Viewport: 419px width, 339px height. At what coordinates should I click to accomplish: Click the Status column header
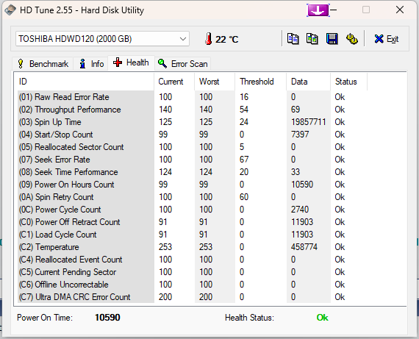coord(348,82)
